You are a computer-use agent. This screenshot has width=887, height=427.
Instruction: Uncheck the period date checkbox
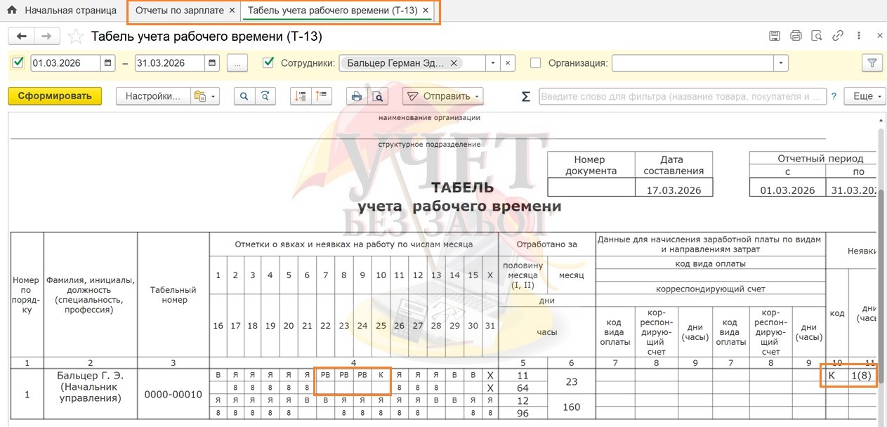18,63
